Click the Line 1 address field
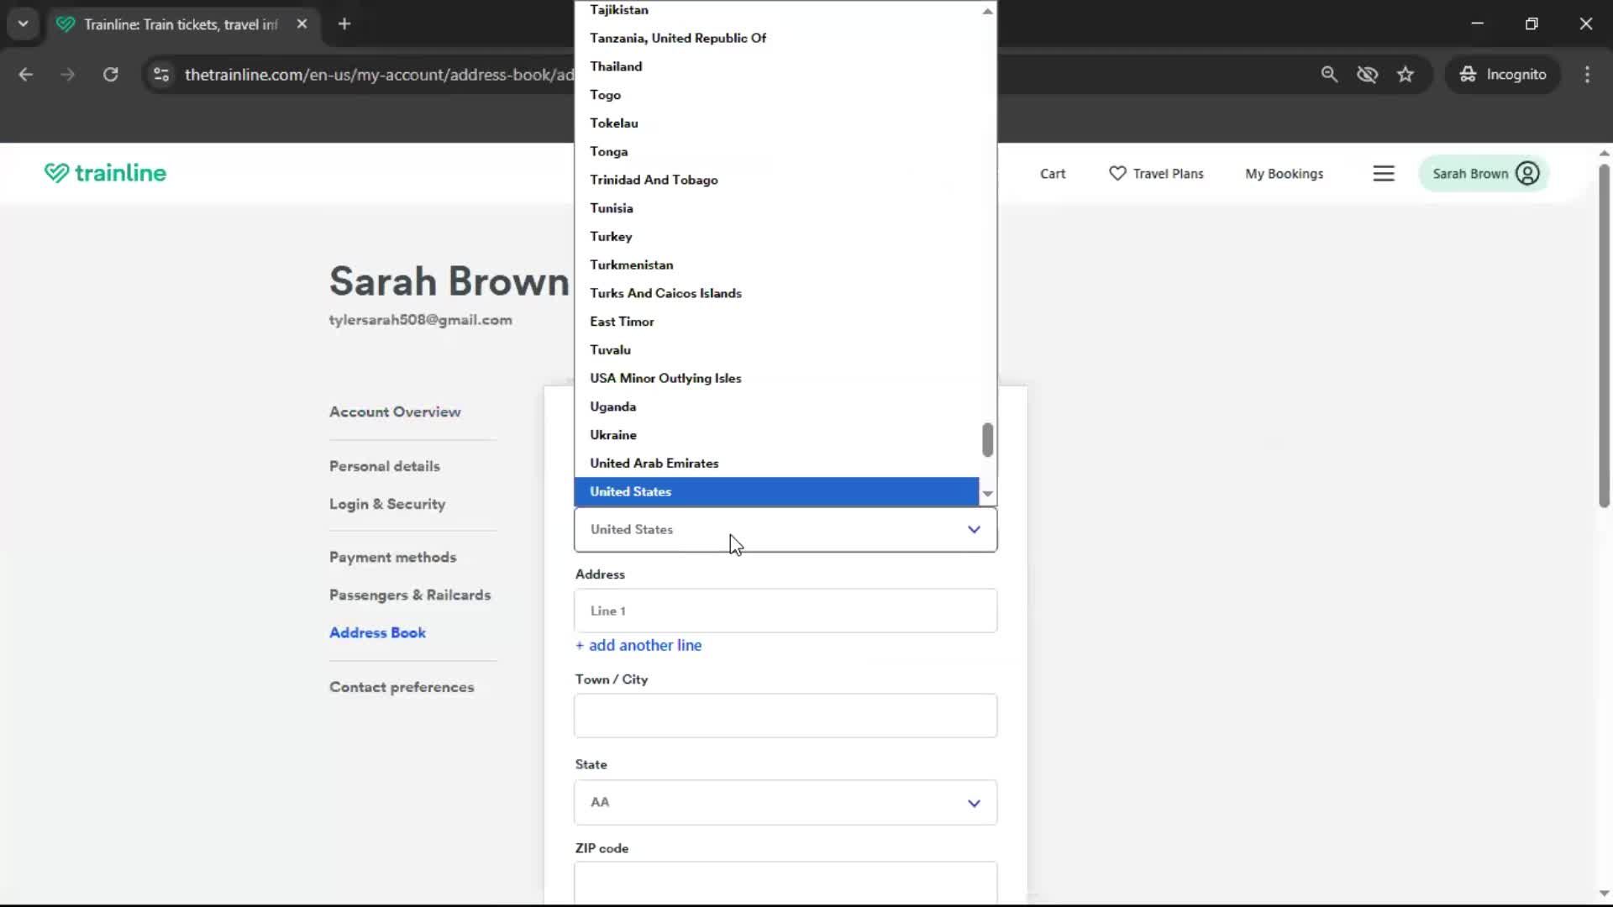The image size is (1613, 907). 785,611
